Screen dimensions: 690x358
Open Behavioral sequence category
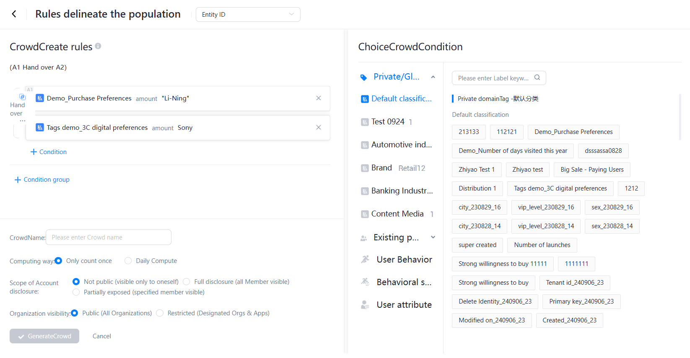404,282
